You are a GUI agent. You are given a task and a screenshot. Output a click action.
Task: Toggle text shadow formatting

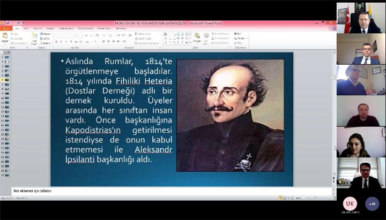pos(71,42)
